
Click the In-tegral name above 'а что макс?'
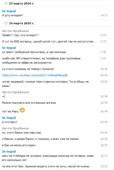9,118
